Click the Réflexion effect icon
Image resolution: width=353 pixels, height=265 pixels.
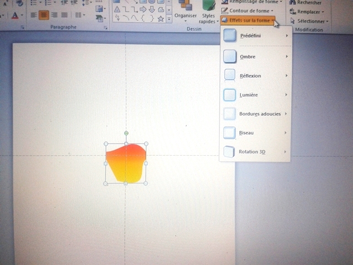tap(230, 76)
